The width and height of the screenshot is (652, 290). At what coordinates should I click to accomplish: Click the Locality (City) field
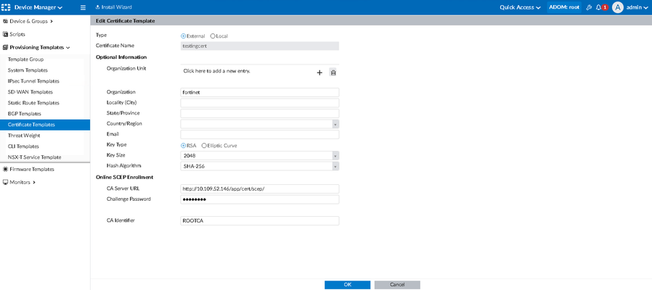click(260, 103)
